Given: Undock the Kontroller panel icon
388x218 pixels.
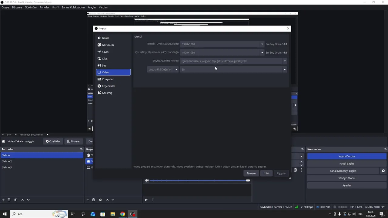Looking at the screenshot, I should coord(385,149).
